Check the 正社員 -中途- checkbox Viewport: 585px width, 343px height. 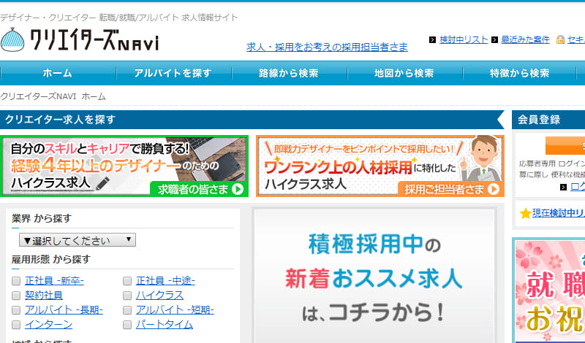pyautogui.click(x=127, y=281)
